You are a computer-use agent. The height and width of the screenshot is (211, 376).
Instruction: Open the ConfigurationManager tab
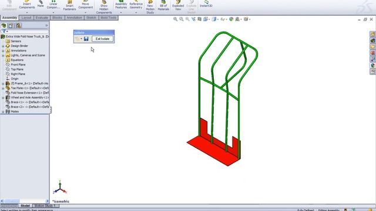(18, 26)
